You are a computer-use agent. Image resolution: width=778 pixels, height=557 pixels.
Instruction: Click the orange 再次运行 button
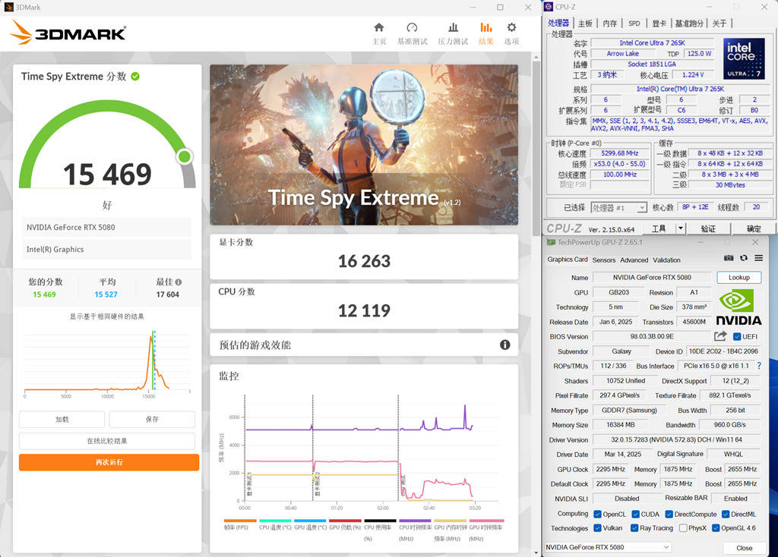[x=109, y=462]
